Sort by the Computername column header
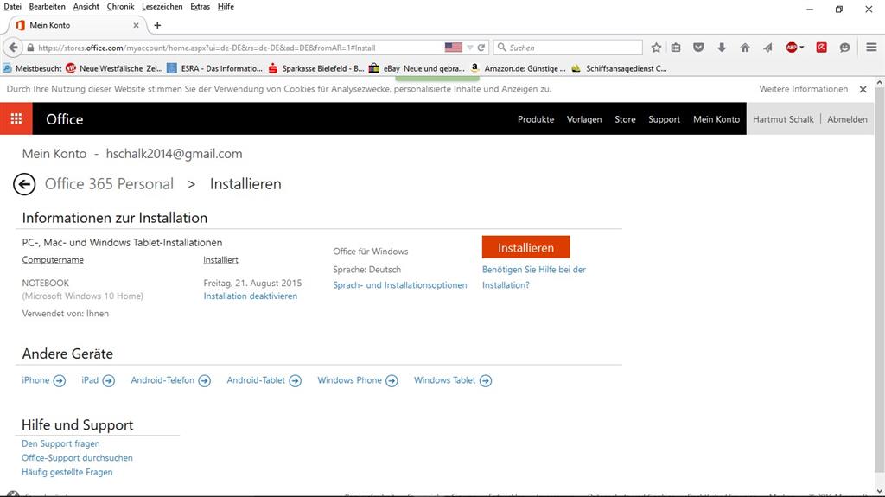The height and width of the screenshot is (497, 885). click(53, 260)
